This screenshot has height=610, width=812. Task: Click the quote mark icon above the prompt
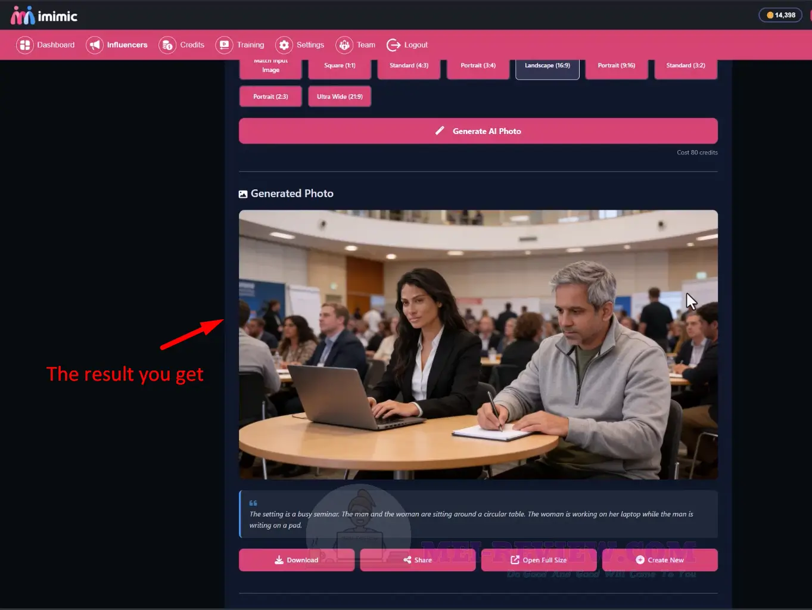coord(253,503)
